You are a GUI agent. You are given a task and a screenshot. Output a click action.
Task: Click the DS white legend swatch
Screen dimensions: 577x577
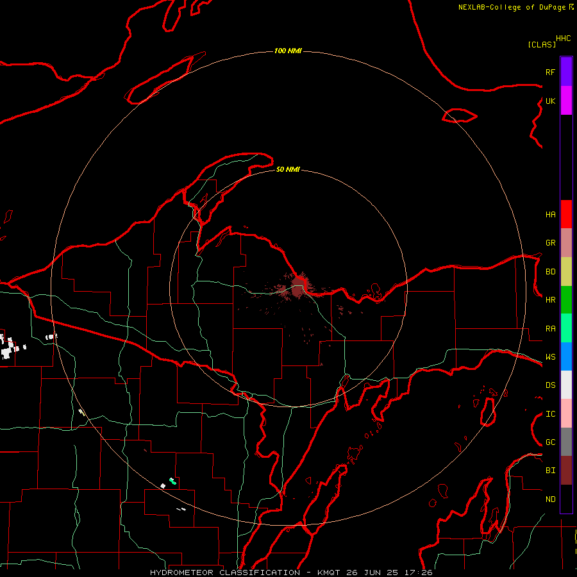pyautogui.click(x=566, y=385)
